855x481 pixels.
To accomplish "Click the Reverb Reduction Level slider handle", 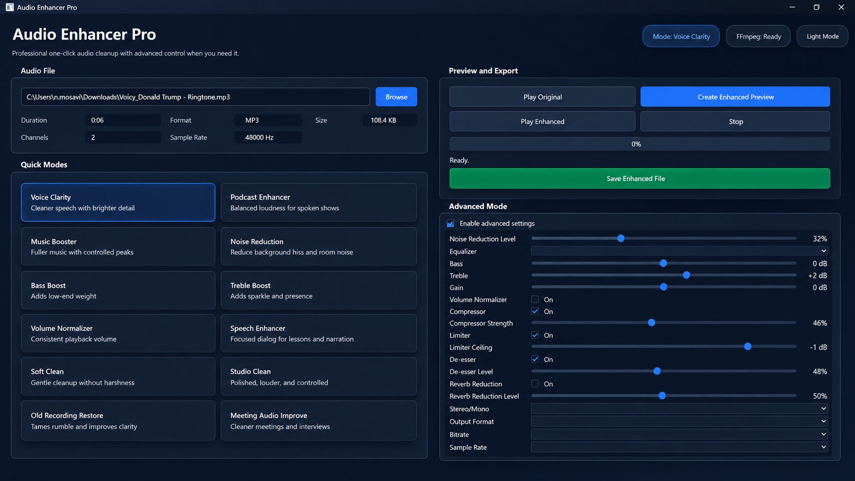I will point(662,396).
